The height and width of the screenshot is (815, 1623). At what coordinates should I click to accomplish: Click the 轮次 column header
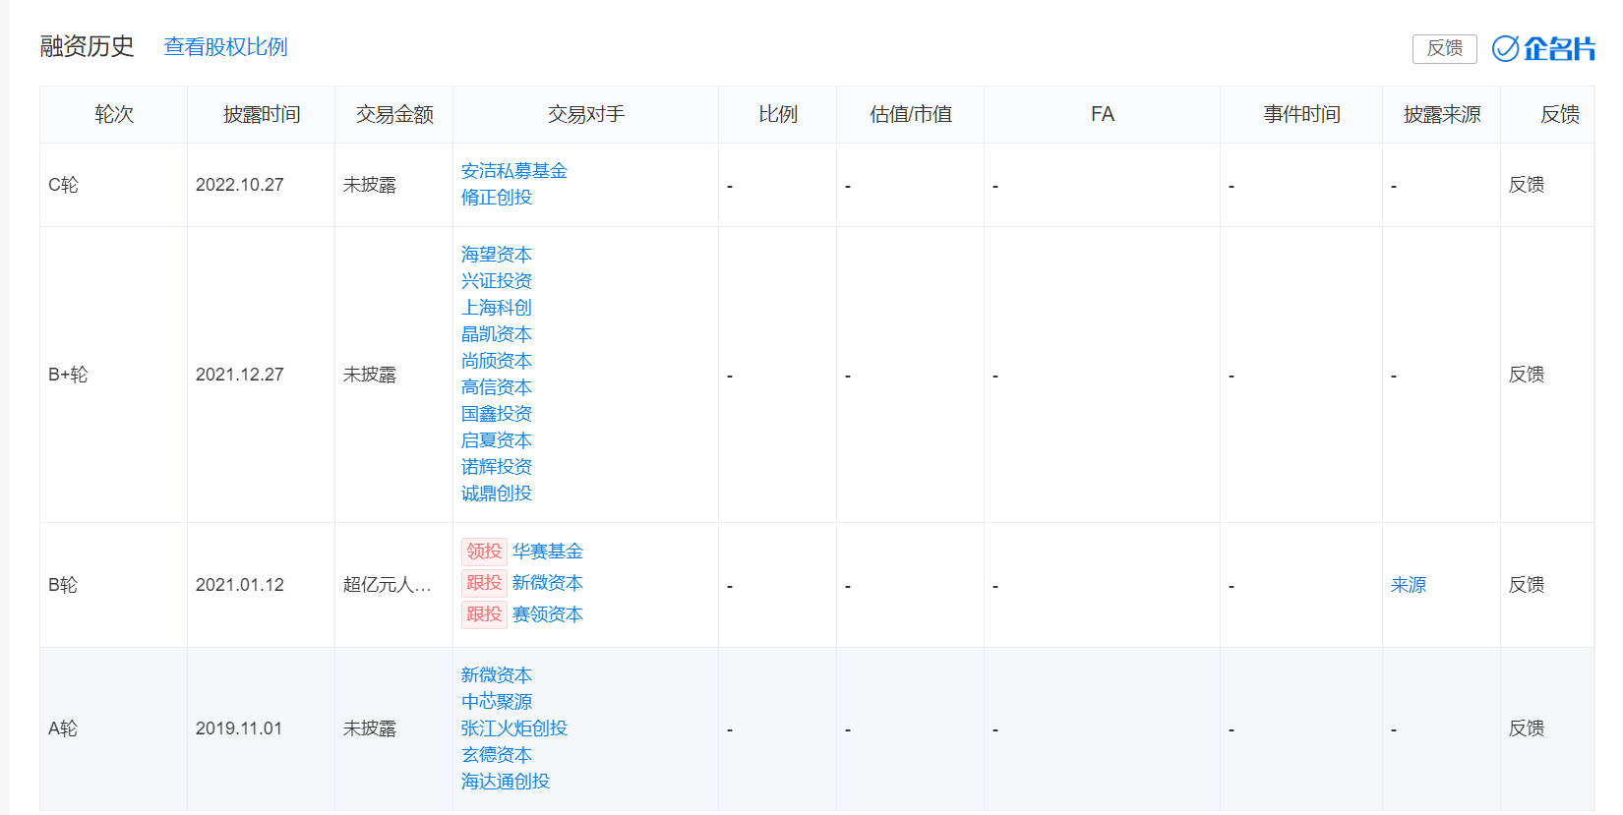coord(114,115)
